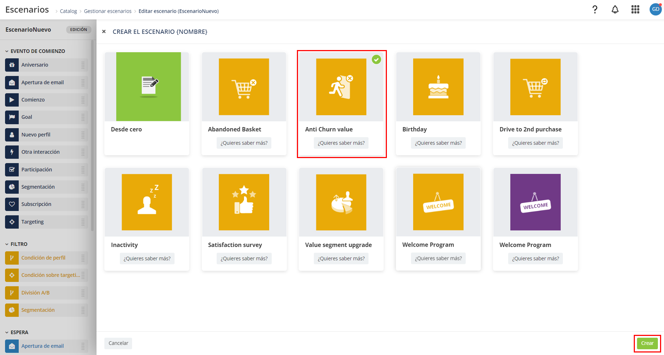Click the Comienzo label in sidebar
The height and width of the screenshot is (355, 664).
[33, 100]
